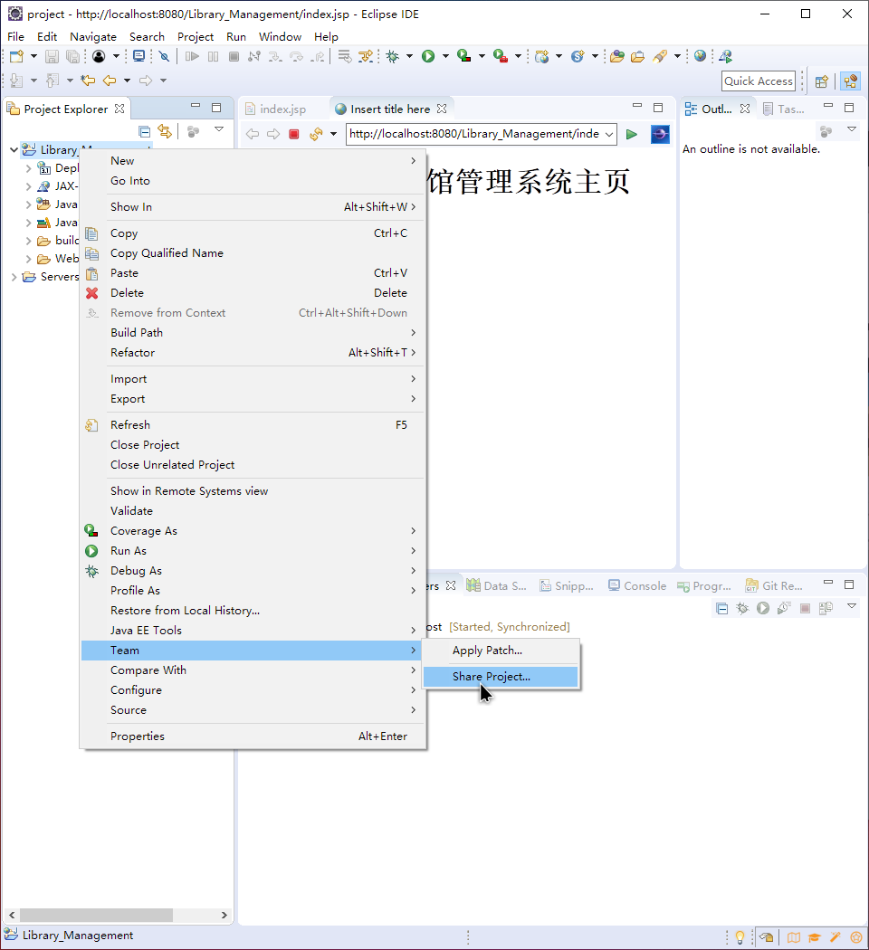Select the Java EE perspective icon

pos(851,81)
